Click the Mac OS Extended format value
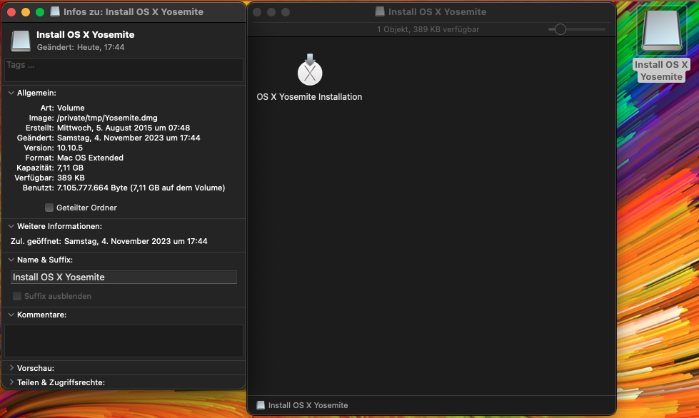Image resolution: width=699 pixels, height=418 pixels. [x=90, y=158]
